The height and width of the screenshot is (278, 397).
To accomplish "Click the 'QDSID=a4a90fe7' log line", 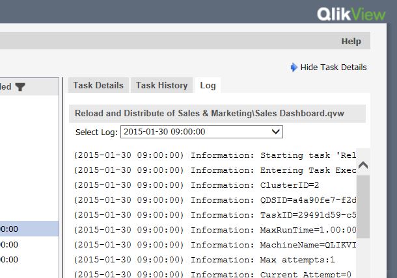I will (215, 200).
